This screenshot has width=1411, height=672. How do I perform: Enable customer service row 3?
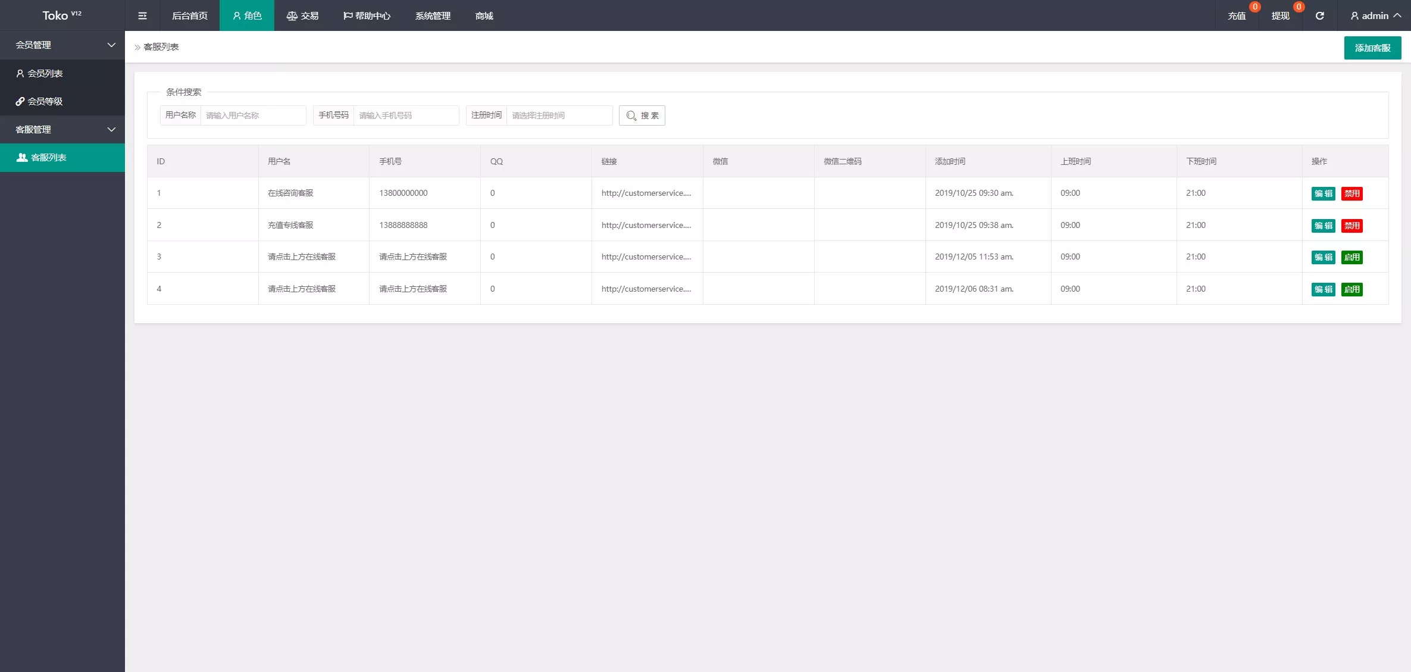click(1351, 257)
